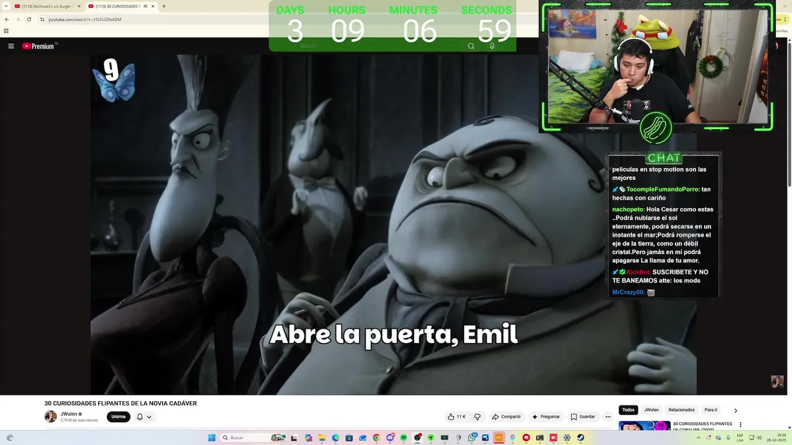Viewport: 792px width, 445px height.
Task: Open the taskbar clock showing 19:26
Action: [777, 438]
